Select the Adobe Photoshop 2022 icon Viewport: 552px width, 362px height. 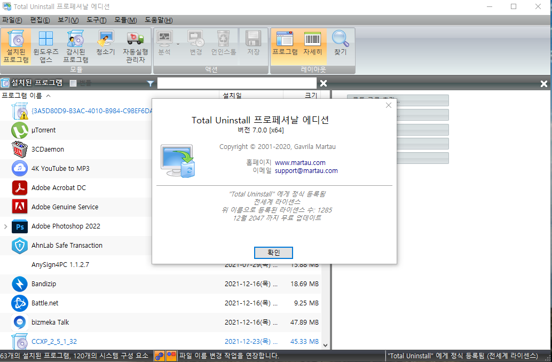click(x=19, y=226)
